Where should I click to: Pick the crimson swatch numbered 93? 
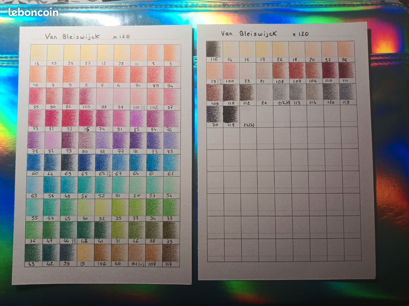click(70, 119)
